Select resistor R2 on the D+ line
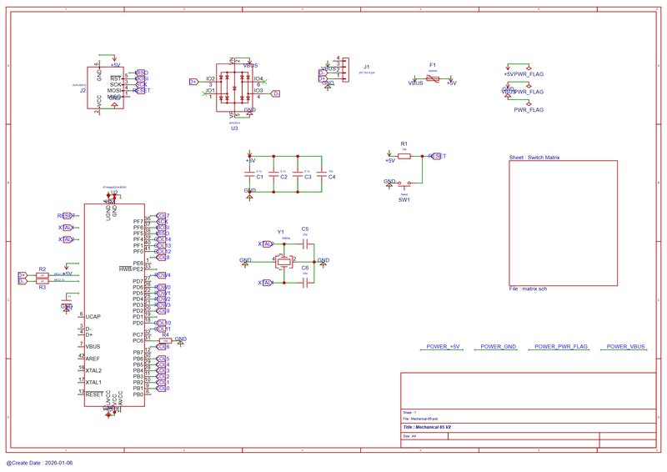The width and height of the screenshot is (667, 472). [x=43, y=275]
